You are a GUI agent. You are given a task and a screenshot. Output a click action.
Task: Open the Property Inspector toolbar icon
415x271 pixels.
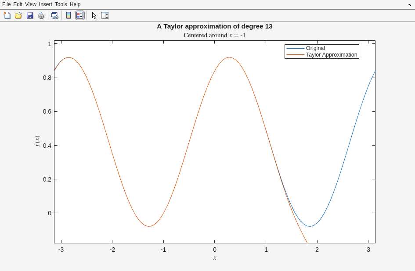click(105, 15)
